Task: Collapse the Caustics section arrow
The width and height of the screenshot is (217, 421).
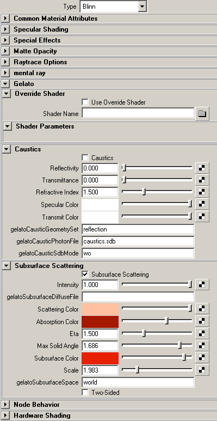Action: point(7,149)
